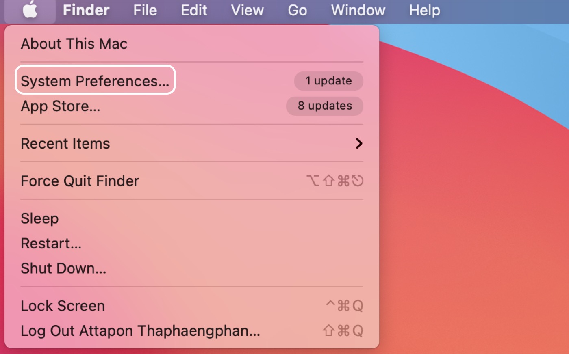Viewport: 569px width, 354px height.
Task: Open the Go menu
Action: pos(297,10)
